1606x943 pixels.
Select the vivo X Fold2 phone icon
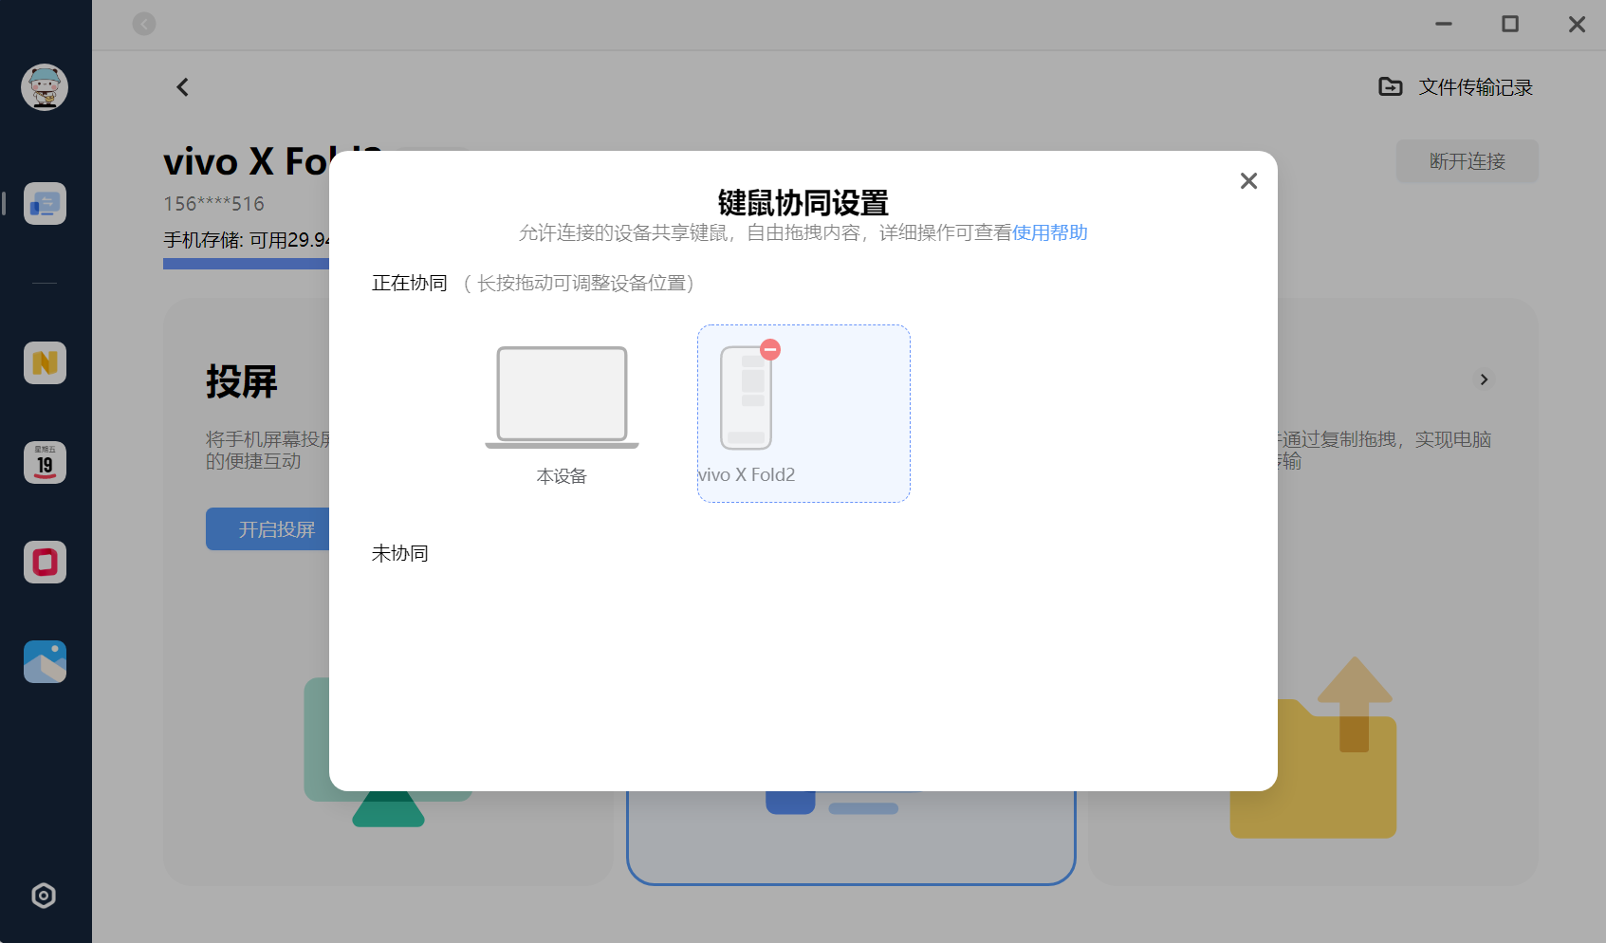747,398
